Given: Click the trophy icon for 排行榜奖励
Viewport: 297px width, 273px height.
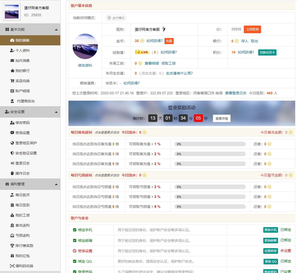Looking at the screenshot, I should point(12,246).
